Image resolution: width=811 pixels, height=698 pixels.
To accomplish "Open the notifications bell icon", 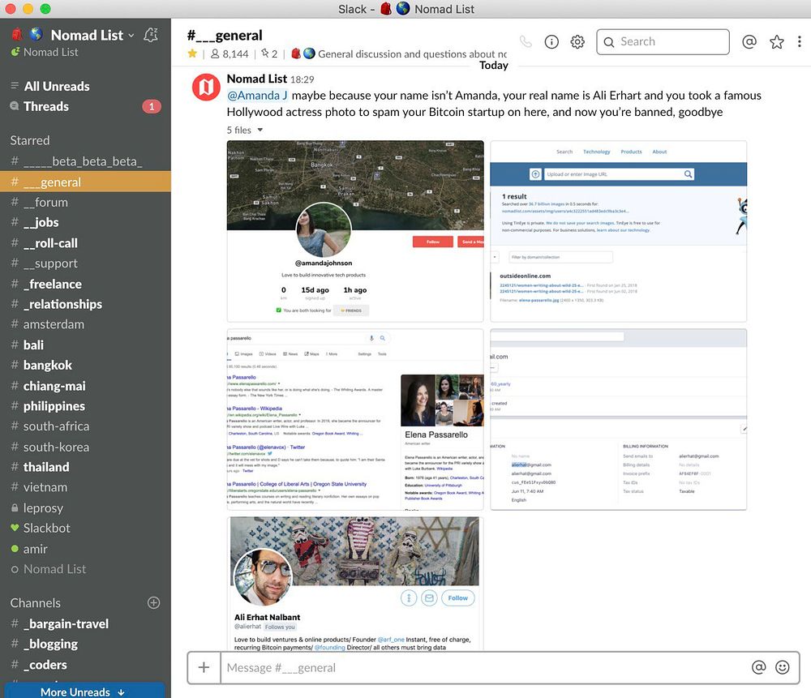I will tap(151, 35).
